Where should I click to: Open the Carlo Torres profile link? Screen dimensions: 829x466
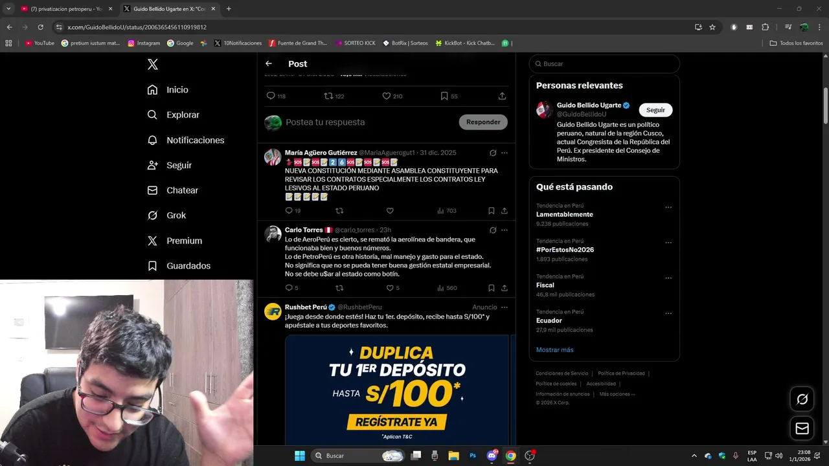click(x=304, y=230)
